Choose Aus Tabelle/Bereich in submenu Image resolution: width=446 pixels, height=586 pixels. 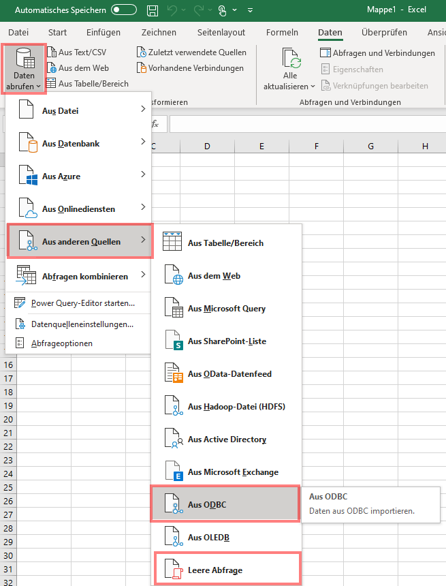226,243
